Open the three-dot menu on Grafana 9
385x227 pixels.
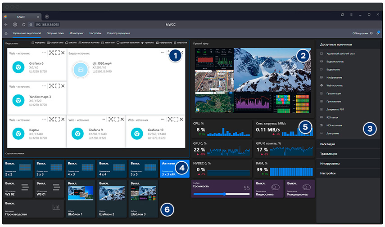[x=103, y=119]
